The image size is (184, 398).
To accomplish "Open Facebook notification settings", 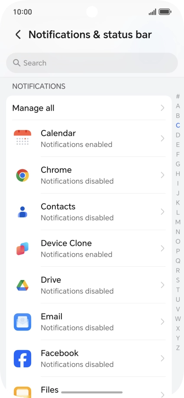I will pyautogui.click(x=89, y=358).
